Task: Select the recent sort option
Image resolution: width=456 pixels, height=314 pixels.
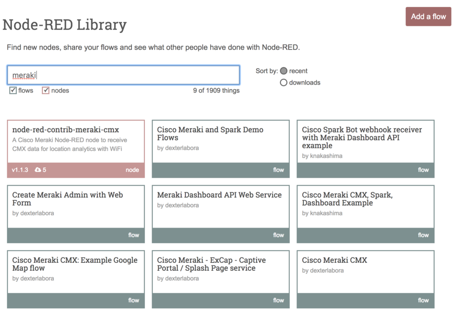Action: (284, 70)
